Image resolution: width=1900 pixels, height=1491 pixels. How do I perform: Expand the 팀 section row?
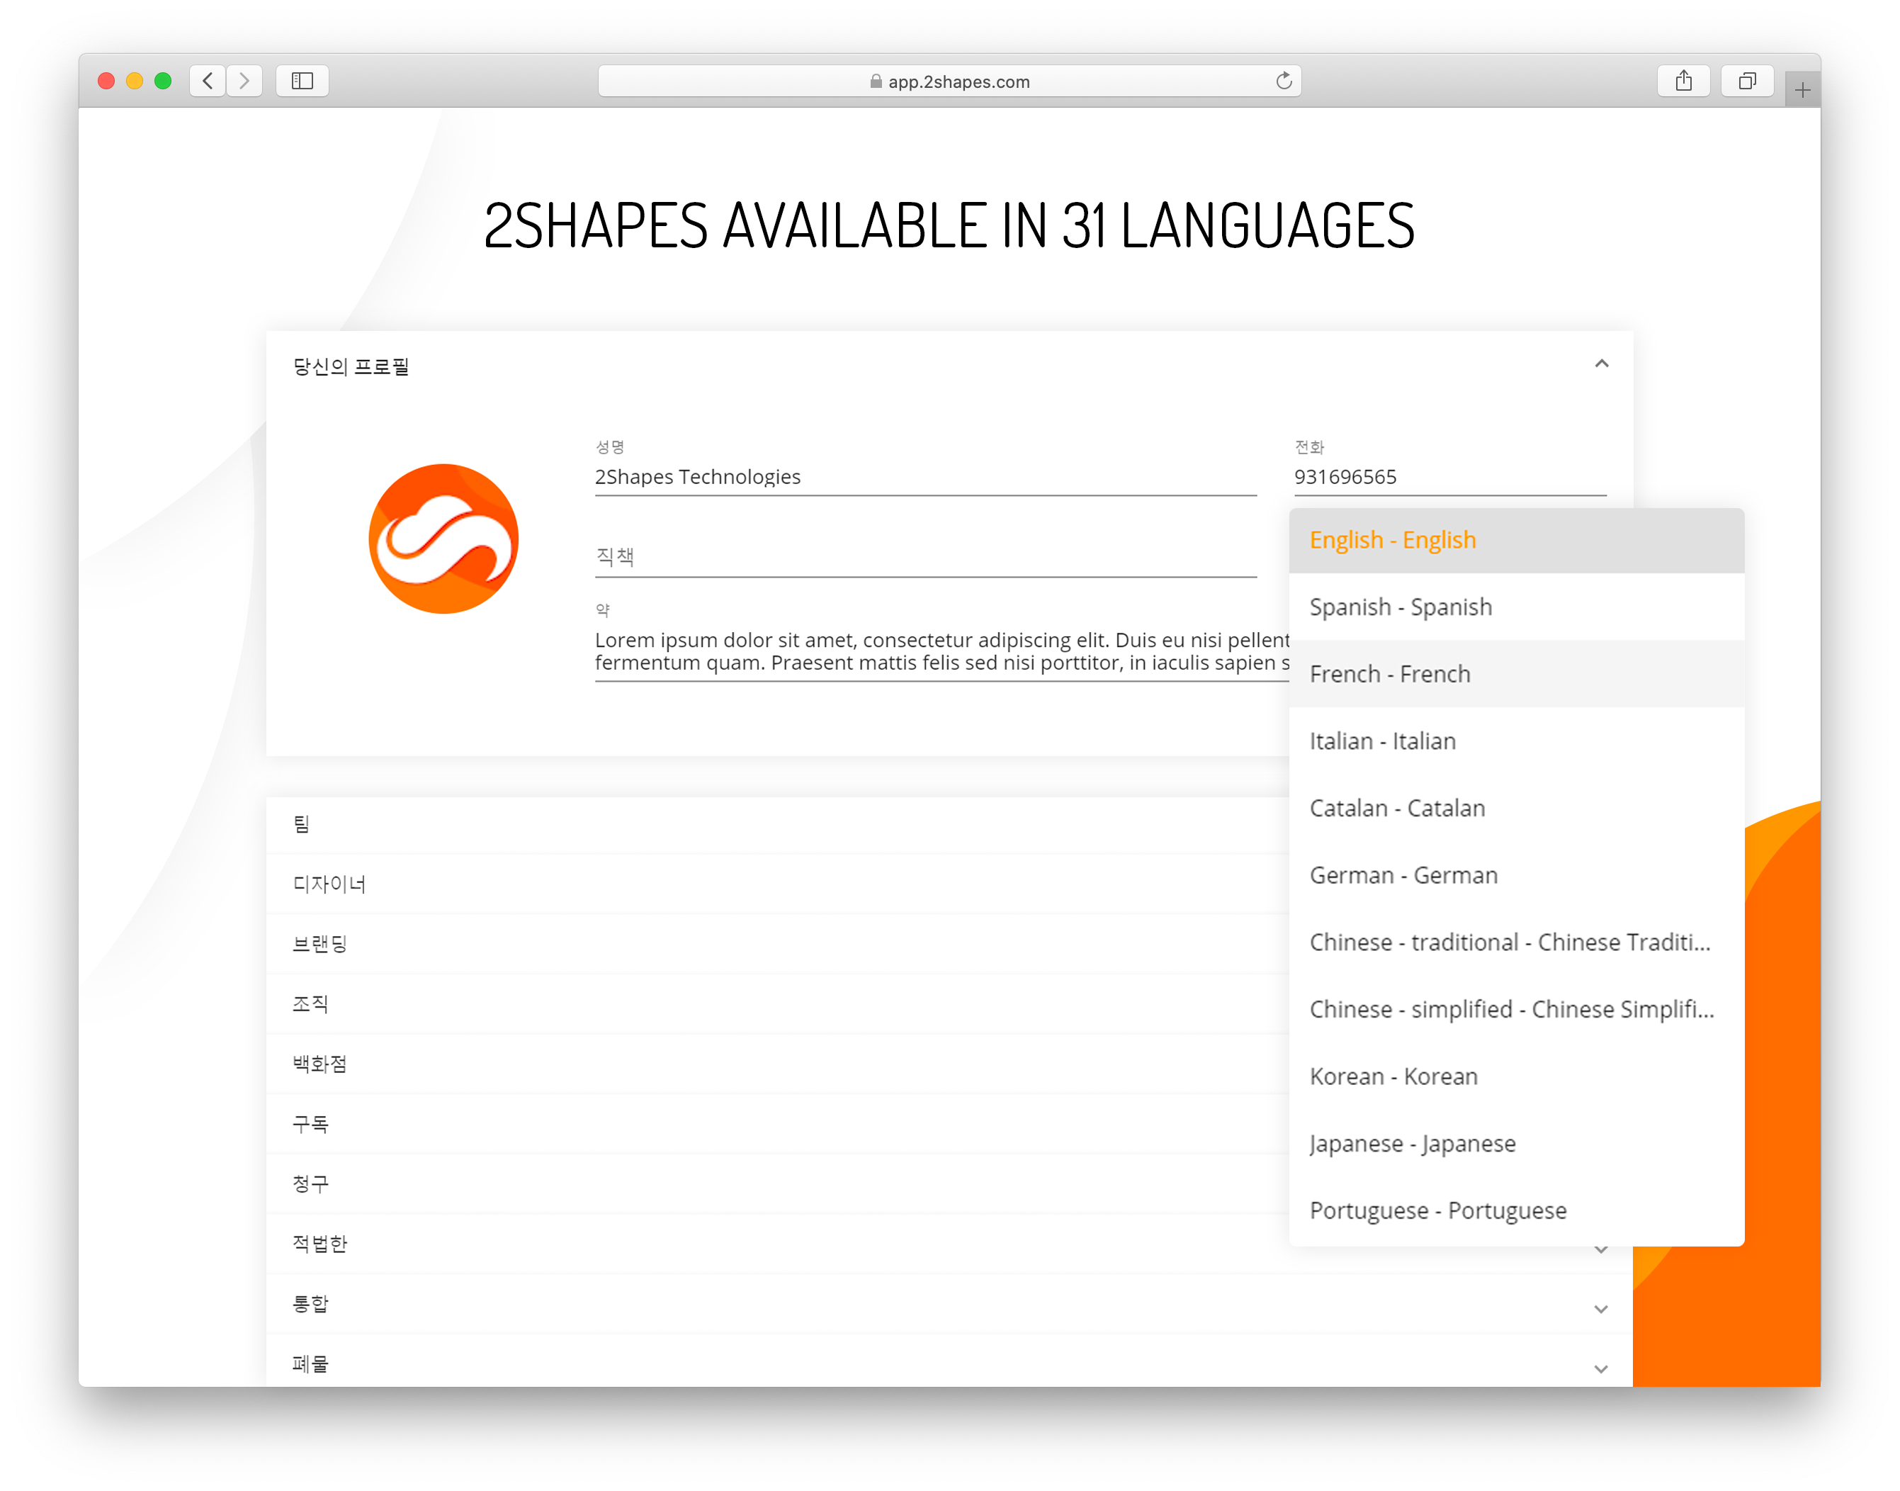tap(778, 824)
